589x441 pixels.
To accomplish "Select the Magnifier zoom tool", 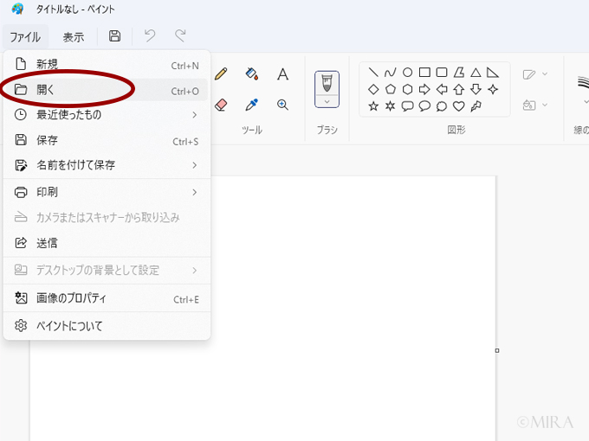I will pyautogui.click(x=282, y=105).
